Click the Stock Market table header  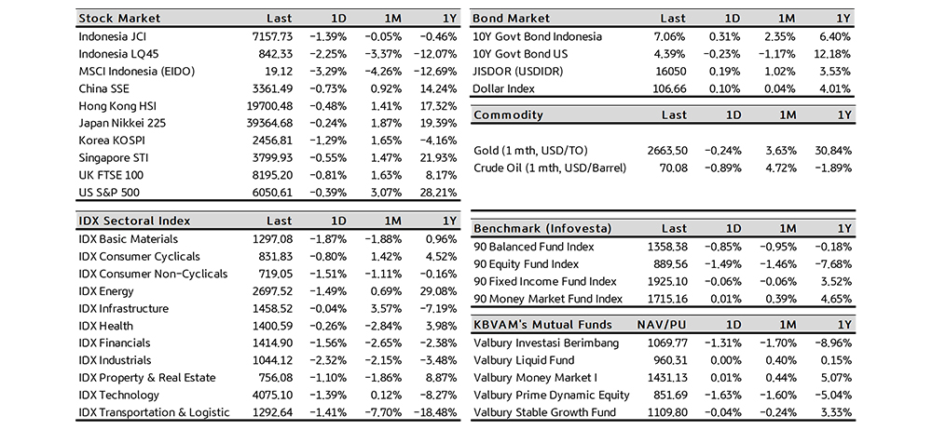[x=119, y=19]
